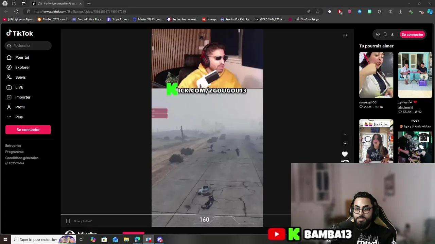Viewport: 435px width, 244px height.
Task: Open a new browser tab with plus
Action: tap(89, 4)
